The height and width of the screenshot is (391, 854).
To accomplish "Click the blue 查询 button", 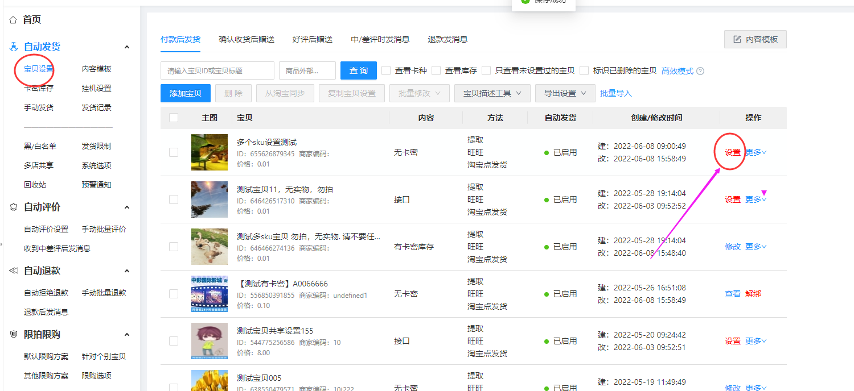I will [x=359, y=70].
